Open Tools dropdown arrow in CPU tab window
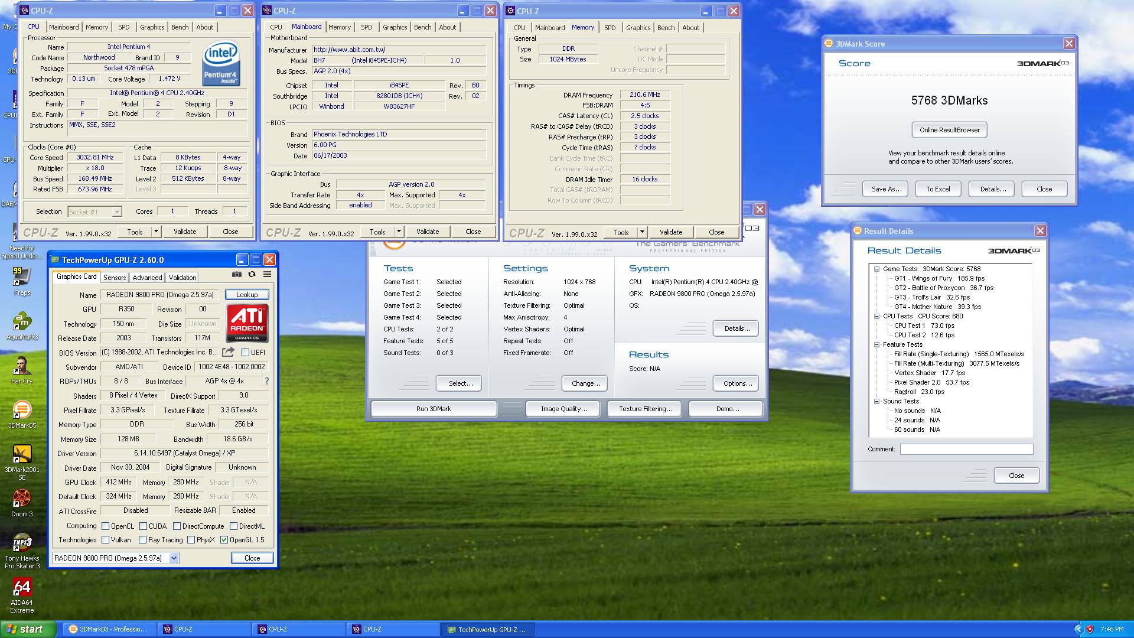Image resolution: width=1134 pixels, height=638 pixels. pyautogui.click(x=156, y=232)
